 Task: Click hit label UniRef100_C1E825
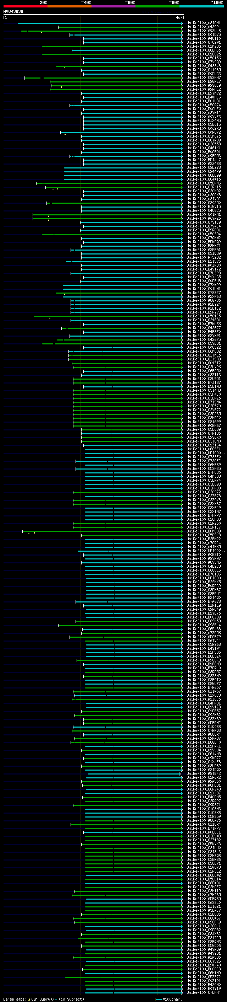pyautogui.click(x=203, y=54)
